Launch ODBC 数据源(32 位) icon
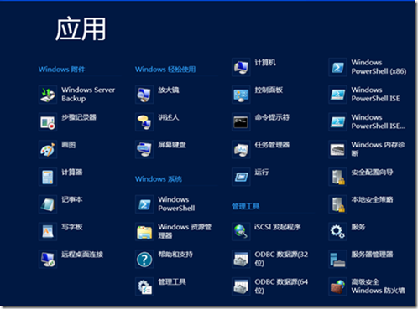 (241, 259)
